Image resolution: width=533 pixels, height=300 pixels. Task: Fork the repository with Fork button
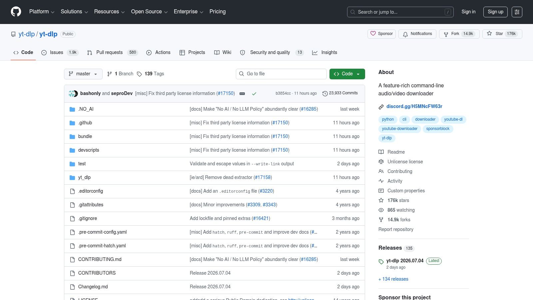coord(459,34)
